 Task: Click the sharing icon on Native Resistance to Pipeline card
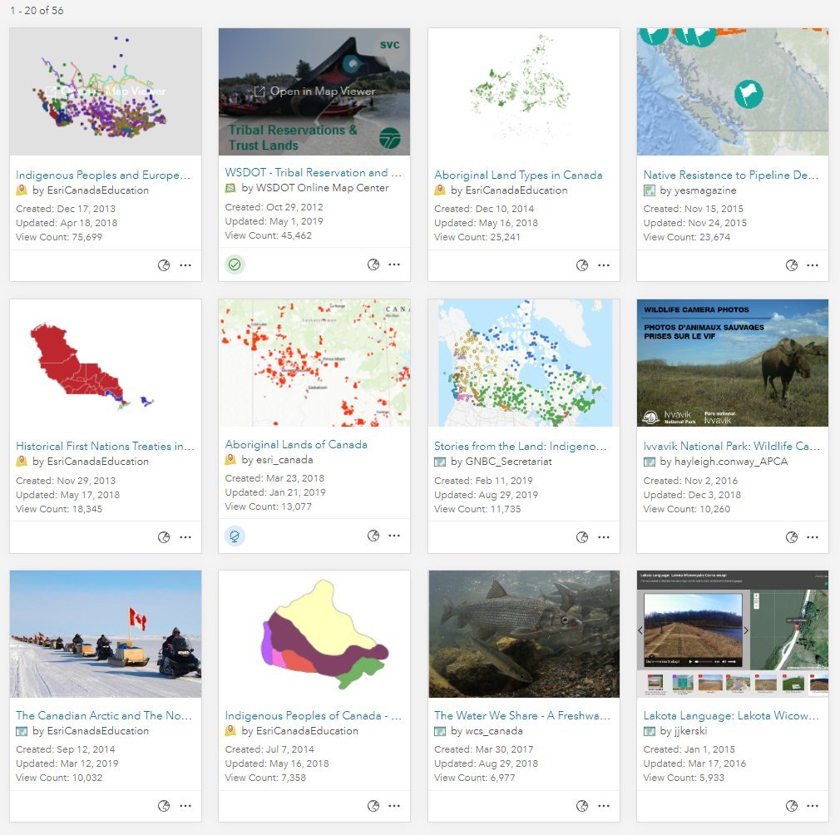tap(791, 265)
